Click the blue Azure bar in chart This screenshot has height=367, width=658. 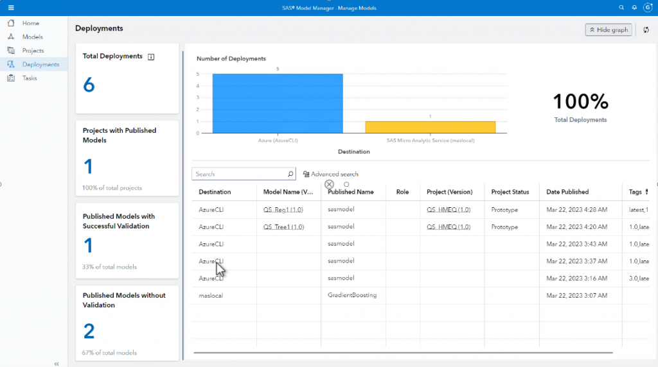pos(278,103)
